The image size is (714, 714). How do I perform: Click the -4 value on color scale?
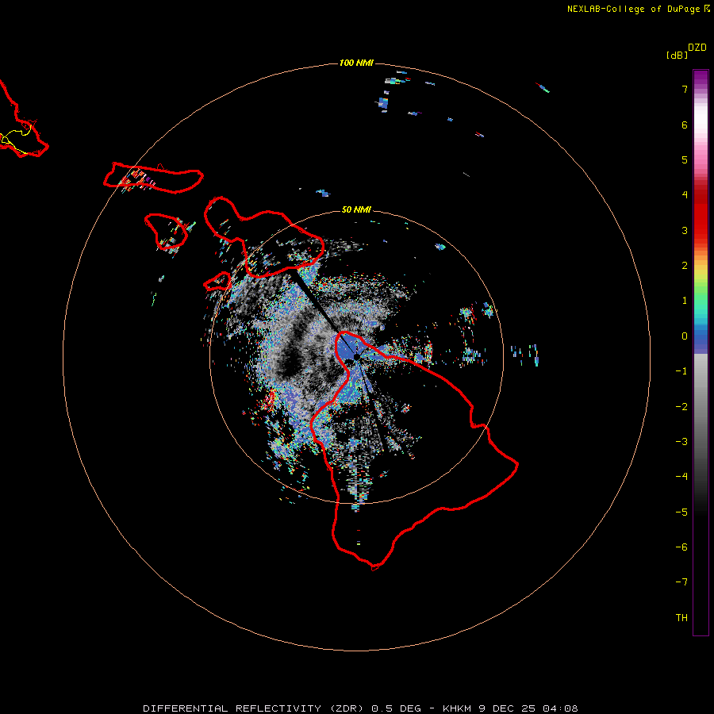[x=681, y=477]
